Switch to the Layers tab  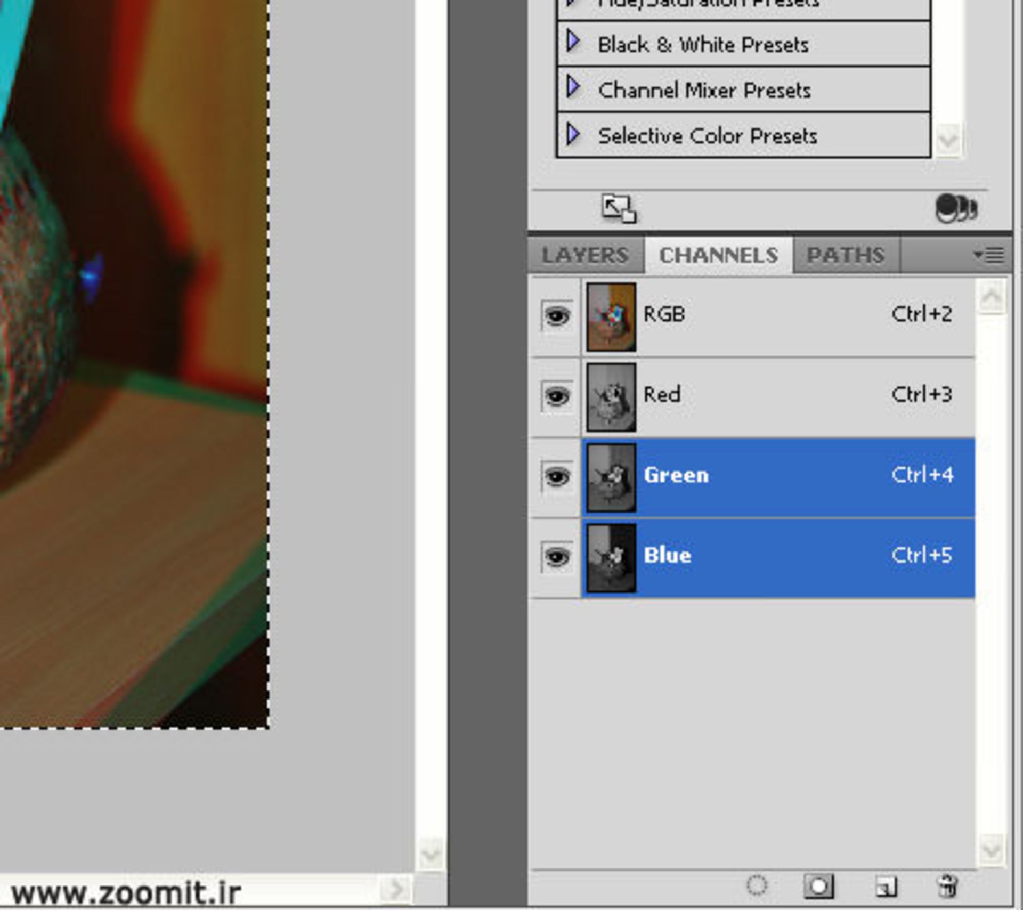point(584,255)
